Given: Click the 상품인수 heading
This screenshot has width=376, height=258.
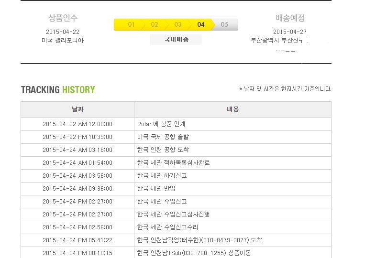Looking at the screenshot, I should (x=63, y=18).
